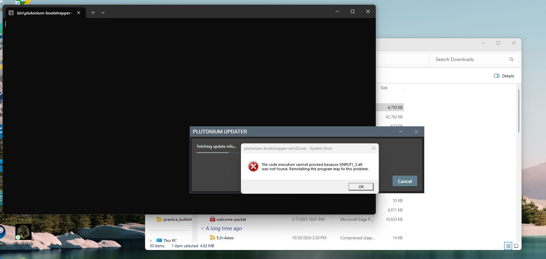Screen dimensions: 546x259
Task: Select The Forest desktop shortcut
Action: point(23,235)
